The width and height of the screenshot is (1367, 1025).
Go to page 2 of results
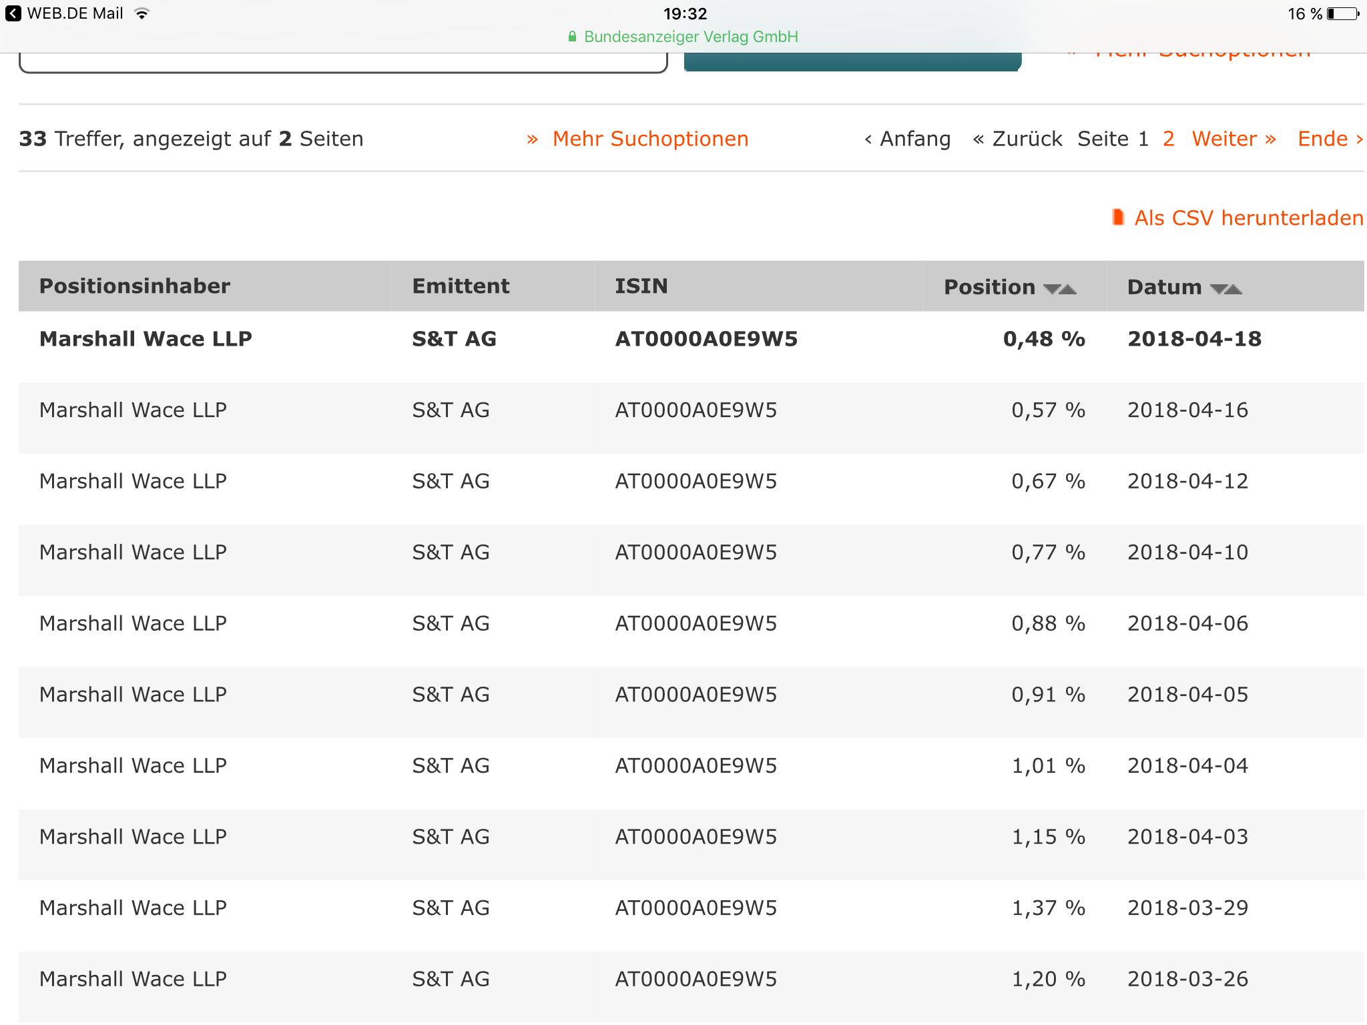coord(1168,139)
